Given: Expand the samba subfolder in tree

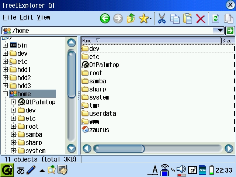Looking at the screenshot, I should (x=14, y=135).
